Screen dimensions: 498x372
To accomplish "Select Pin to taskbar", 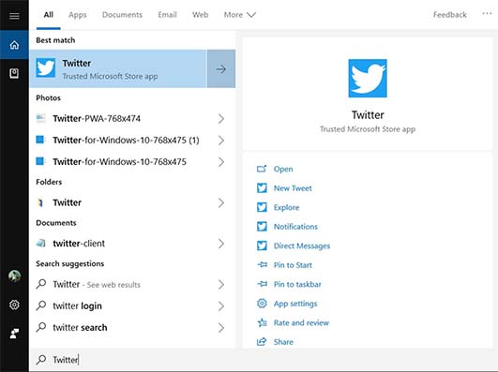I will pos(297,285).
